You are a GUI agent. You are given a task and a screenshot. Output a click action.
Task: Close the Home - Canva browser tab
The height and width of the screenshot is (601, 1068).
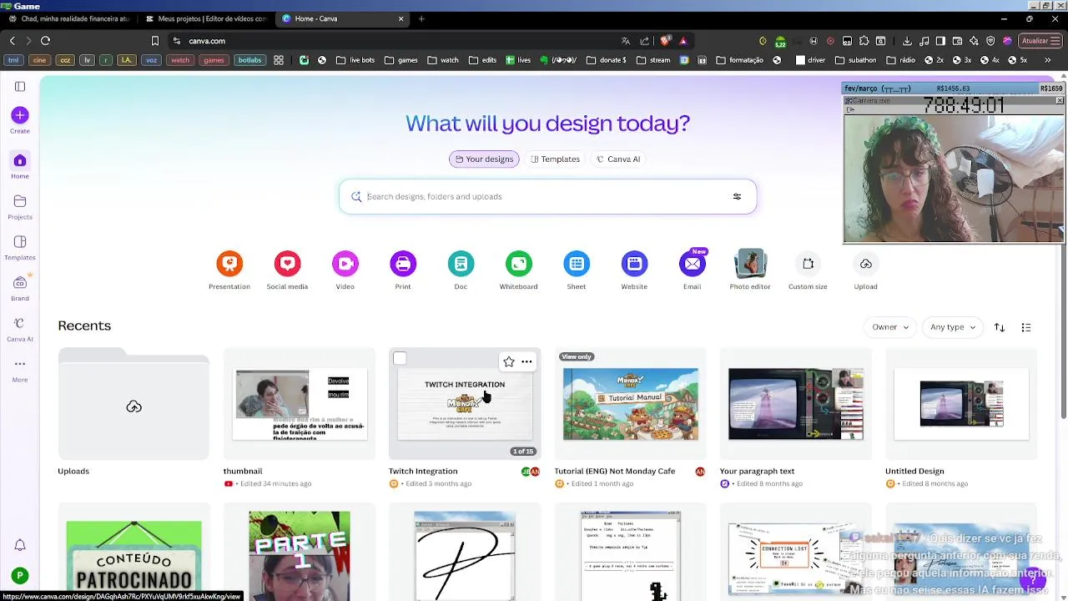pyautogui.click(x=400, y=18)
